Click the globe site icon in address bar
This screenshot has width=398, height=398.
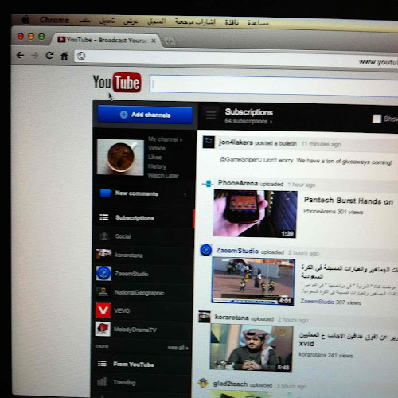click(81, 56)
